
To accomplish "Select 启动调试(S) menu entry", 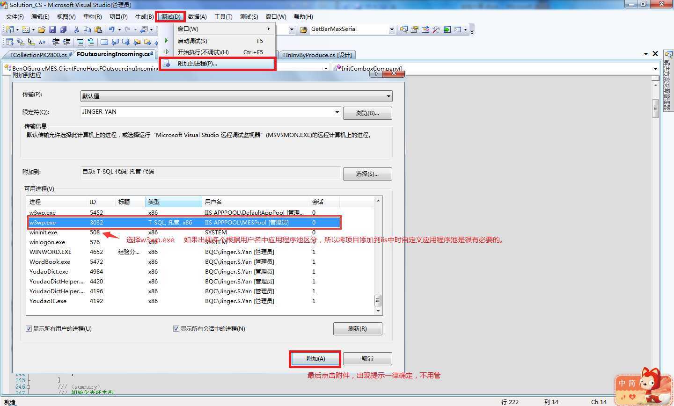I will coord(218,41).
